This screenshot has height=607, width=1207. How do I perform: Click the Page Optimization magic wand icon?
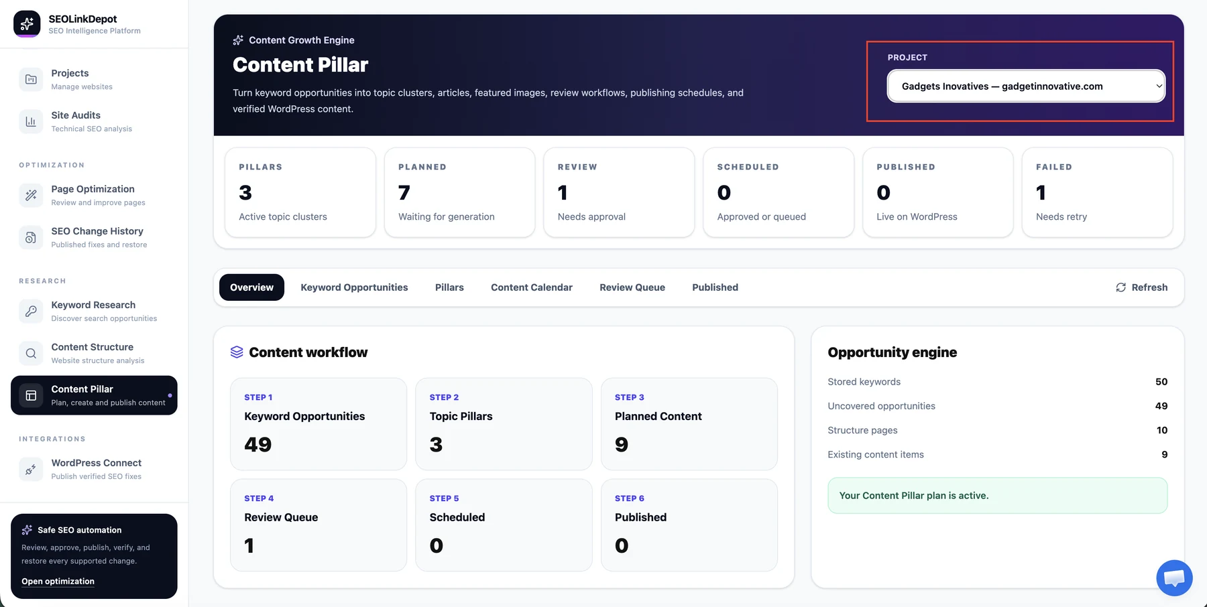tap(31, 195)
